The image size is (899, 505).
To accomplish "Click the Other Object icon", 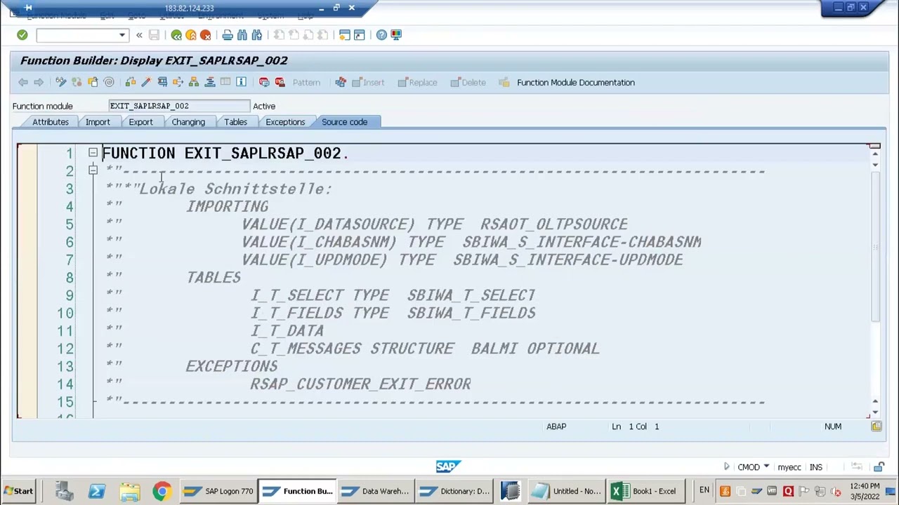I will point(93,83).
